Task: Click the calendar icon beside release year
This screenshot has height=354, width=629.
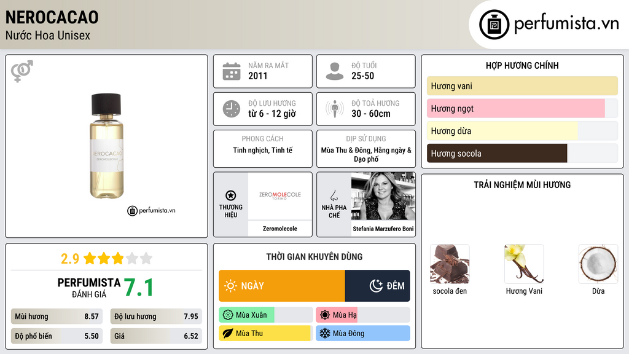Action: (232, 71)
